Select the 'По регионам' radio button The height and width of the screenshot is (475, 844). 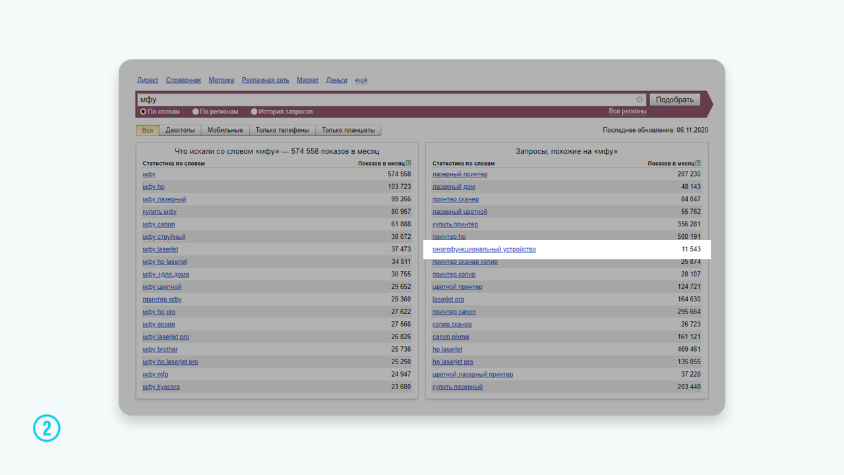pos(195,111)
